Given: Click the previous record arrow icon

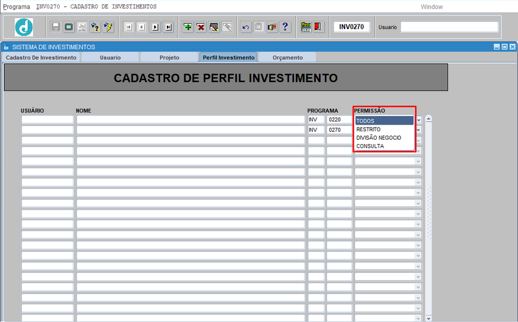Looking at the screenshot, I should (x=141, y=27).
